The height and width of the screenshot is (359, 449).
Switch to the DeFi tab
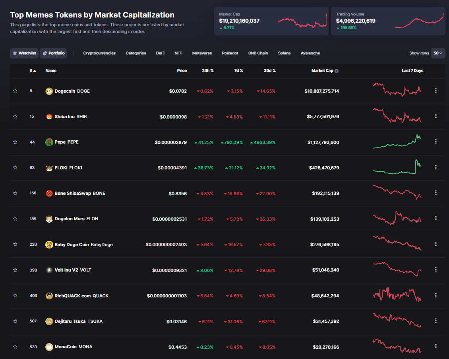[x=160, y=53]
